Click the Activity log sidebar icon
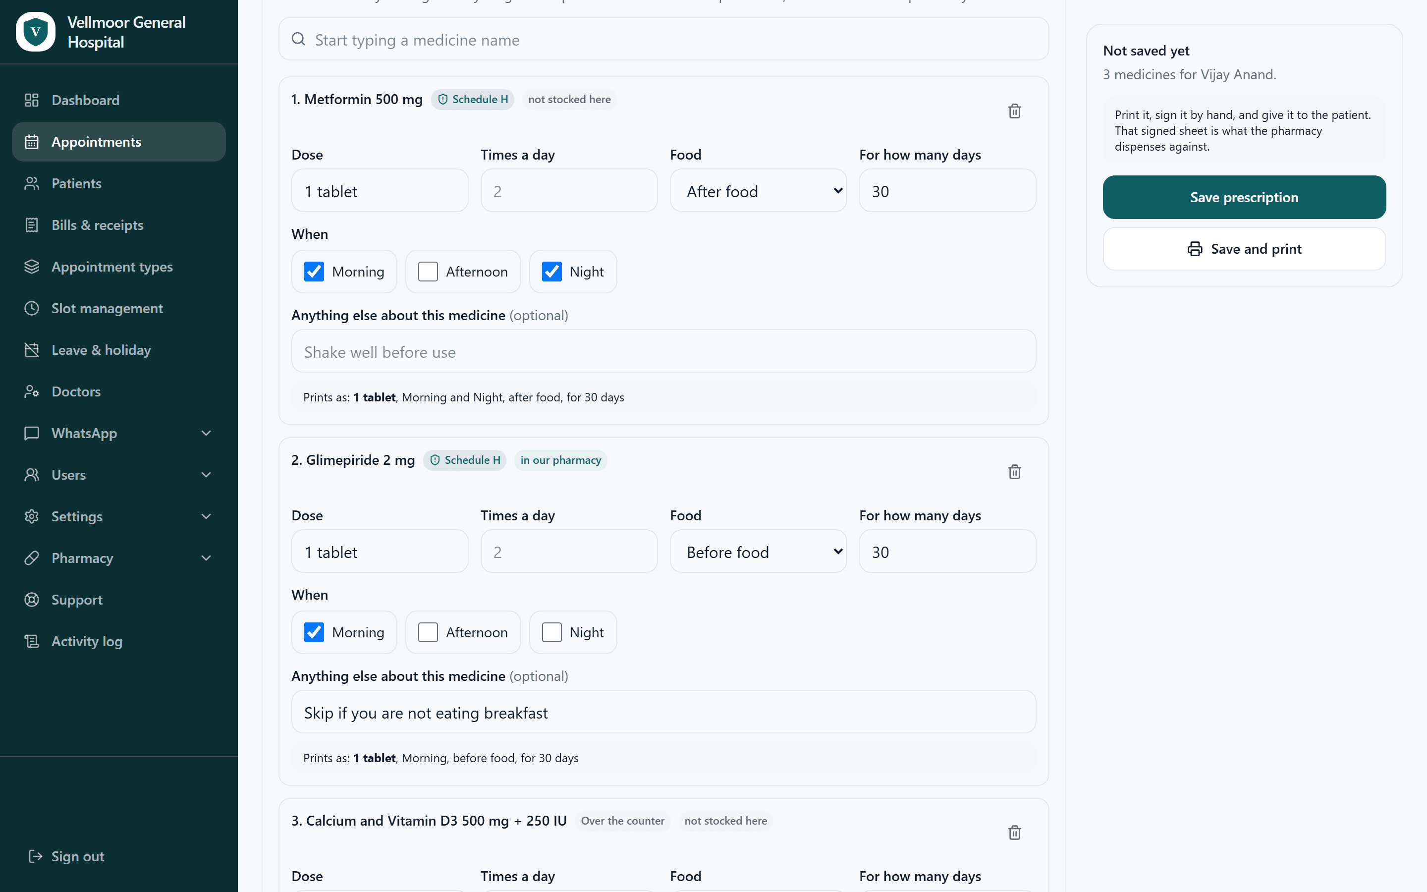This screenshot has width=1427, height=892. click(32, 641)
